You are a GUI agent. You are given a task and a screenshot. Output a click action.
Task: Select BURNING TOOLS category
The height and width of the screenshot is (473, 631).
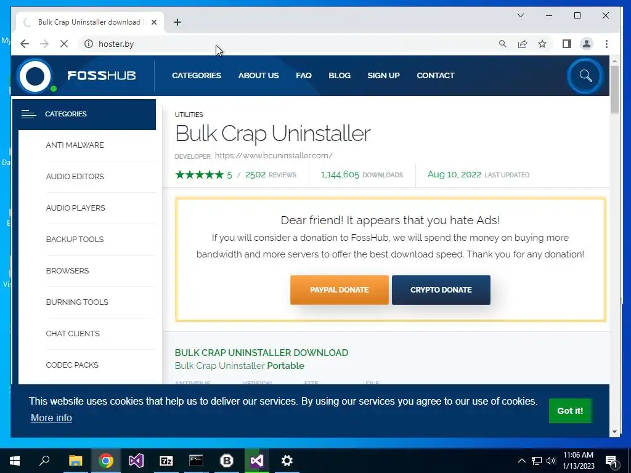[x=77, y=302]
